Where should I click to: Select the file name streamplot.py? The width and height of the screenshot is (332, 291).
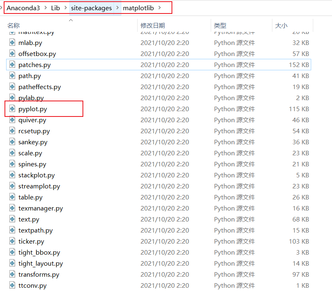tap(39, 186)
